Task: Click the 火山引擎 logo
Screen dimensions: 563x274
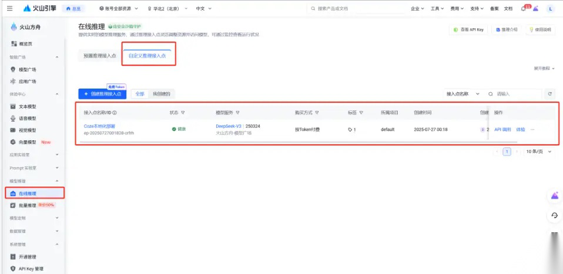Action: click(40, 8)
